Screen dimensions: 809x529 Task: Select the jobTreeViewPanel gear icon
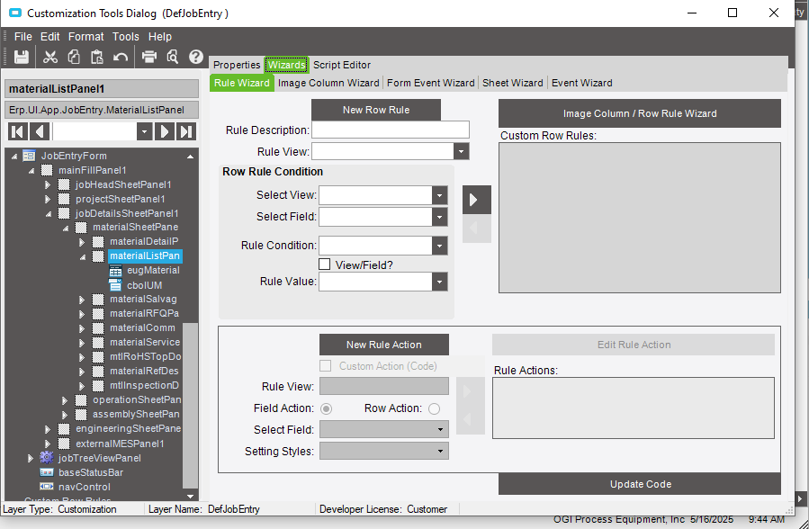click(47, 457)
